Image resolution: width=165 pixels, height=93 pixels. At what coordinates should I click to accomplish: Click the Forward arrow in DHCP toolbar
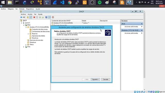point(24,17)
